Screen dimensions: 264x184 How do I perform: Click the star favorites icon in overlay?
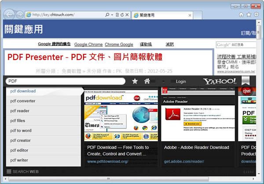tap(135, 81)
